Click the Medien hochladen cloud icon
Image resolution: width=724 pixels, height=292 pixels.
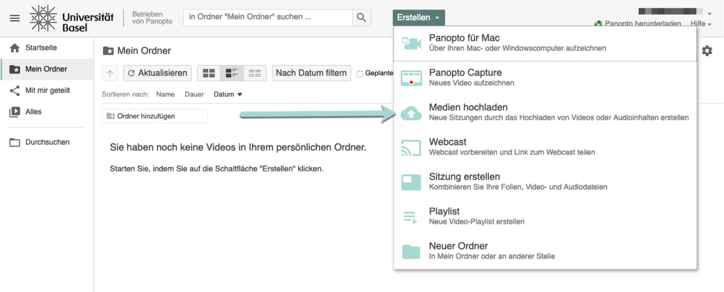(x=411, y=113)
